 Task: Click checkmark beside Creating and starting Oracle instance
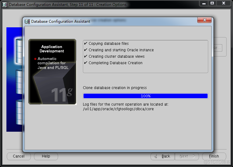pyautogui.click(x=86, y=50)
